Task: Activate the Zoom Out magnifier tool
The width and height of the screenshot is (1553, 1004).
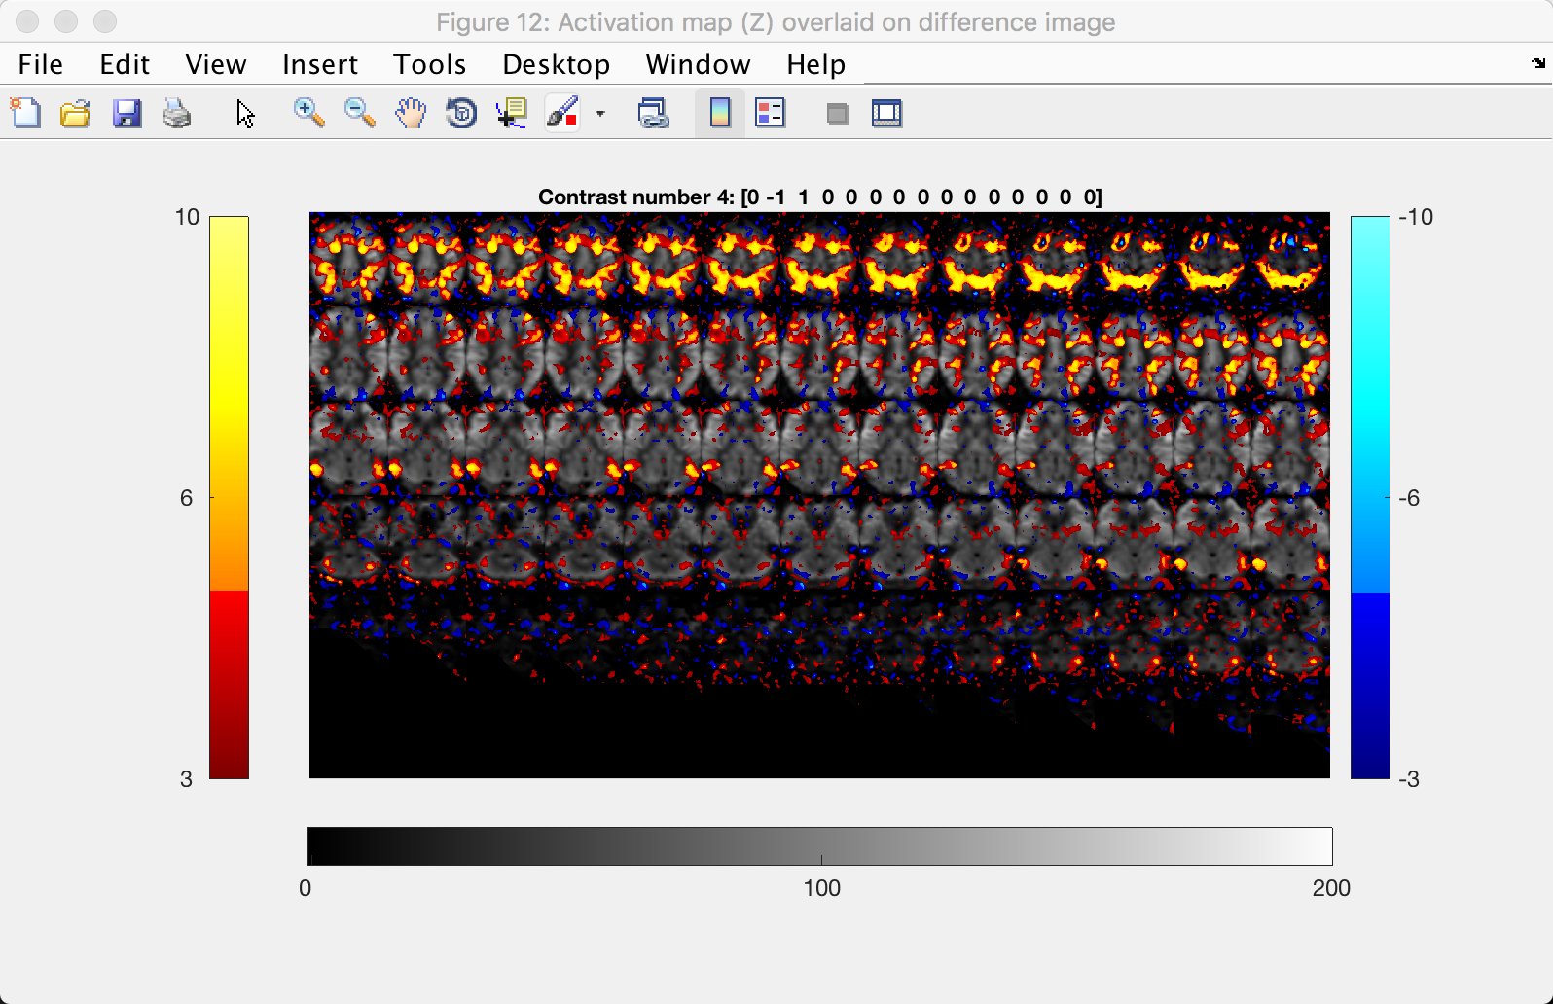Action: (360, 114)
